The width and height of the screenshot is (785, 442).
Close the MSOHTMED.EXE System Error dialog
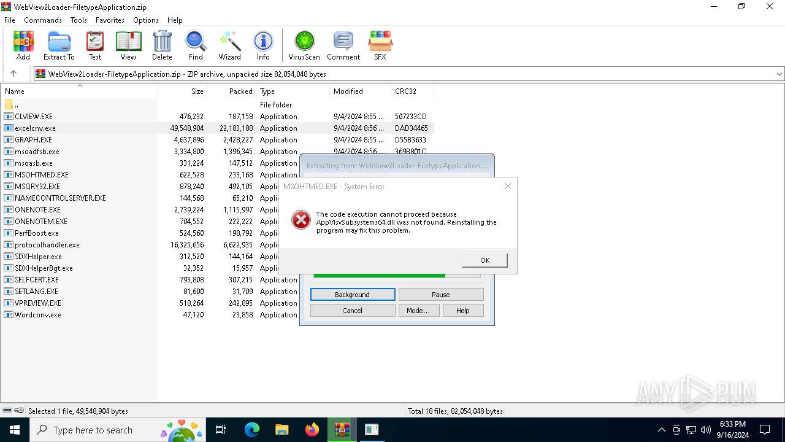(x=508, y=186)
